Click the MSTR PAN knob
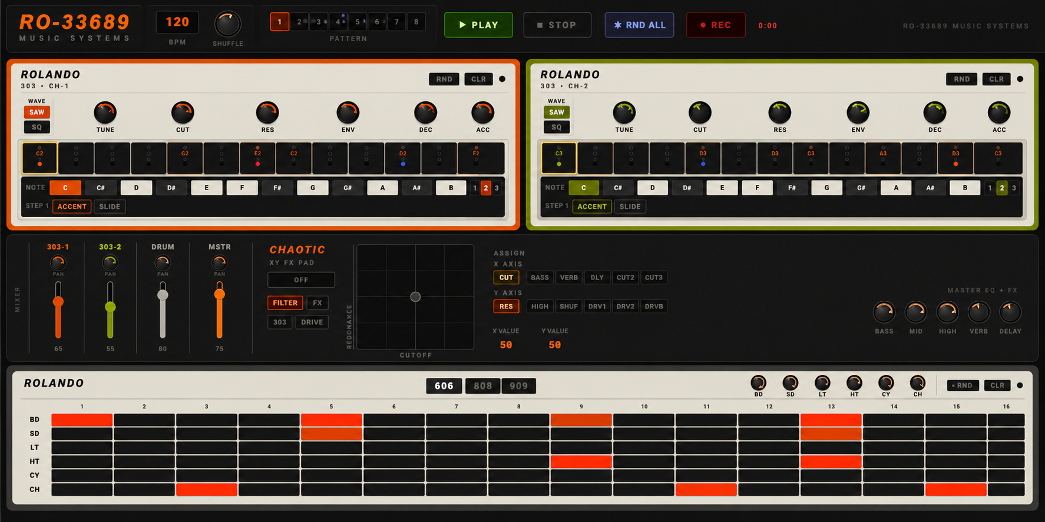The height and width of the screenshot is (522, 1045). pyautogui.click(x=219, y=262)
